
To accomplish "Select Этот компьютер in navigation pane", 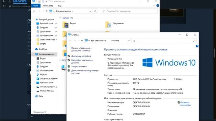I will (x=44, y=54).
